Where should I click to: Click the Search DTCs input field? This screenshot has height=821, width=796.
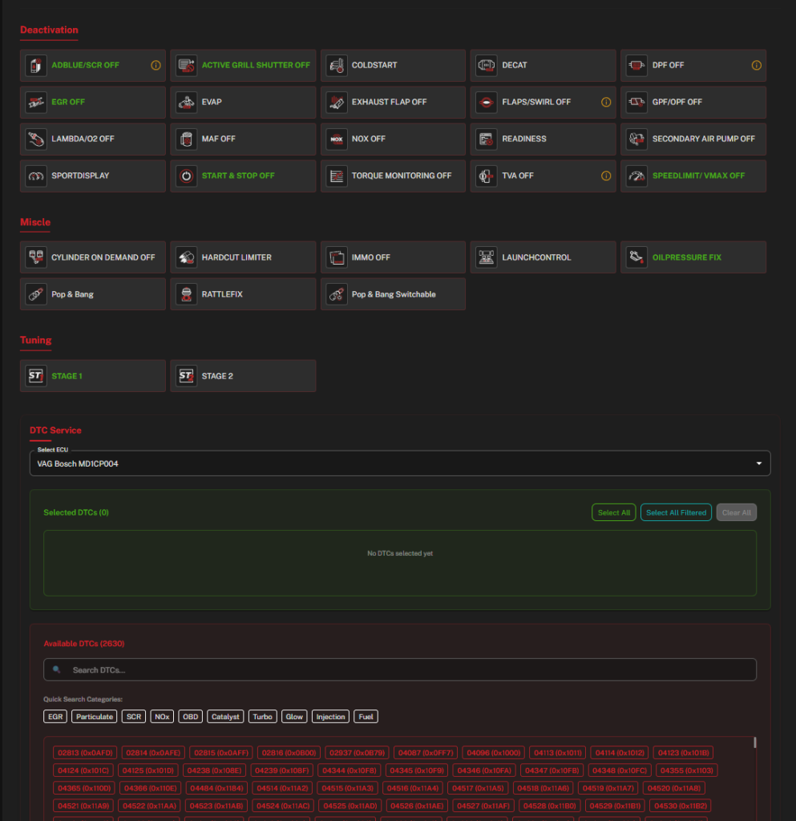tap(399, 670)
